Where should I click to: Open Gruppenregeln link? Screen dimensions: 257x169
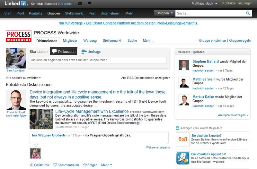(240, 41)
